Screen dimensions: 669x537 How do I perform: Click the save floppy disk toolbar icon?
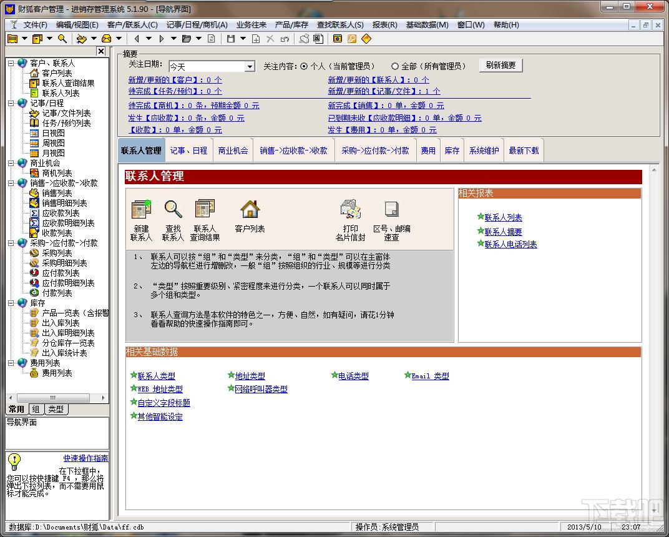tap(231, 39)
